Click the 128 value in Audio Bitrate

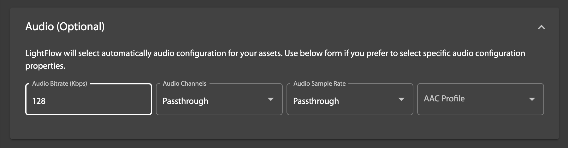pos(39,101)
